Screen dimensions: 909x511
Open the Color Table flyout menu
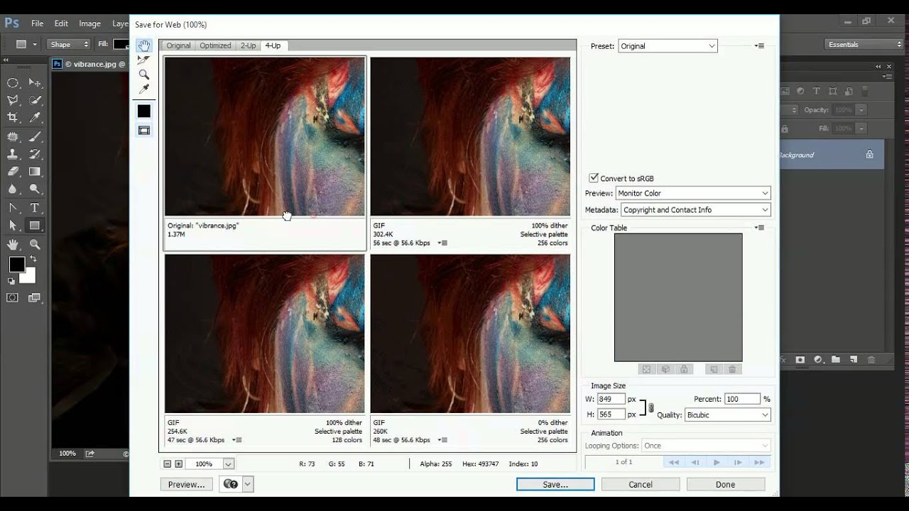(760, 228)
